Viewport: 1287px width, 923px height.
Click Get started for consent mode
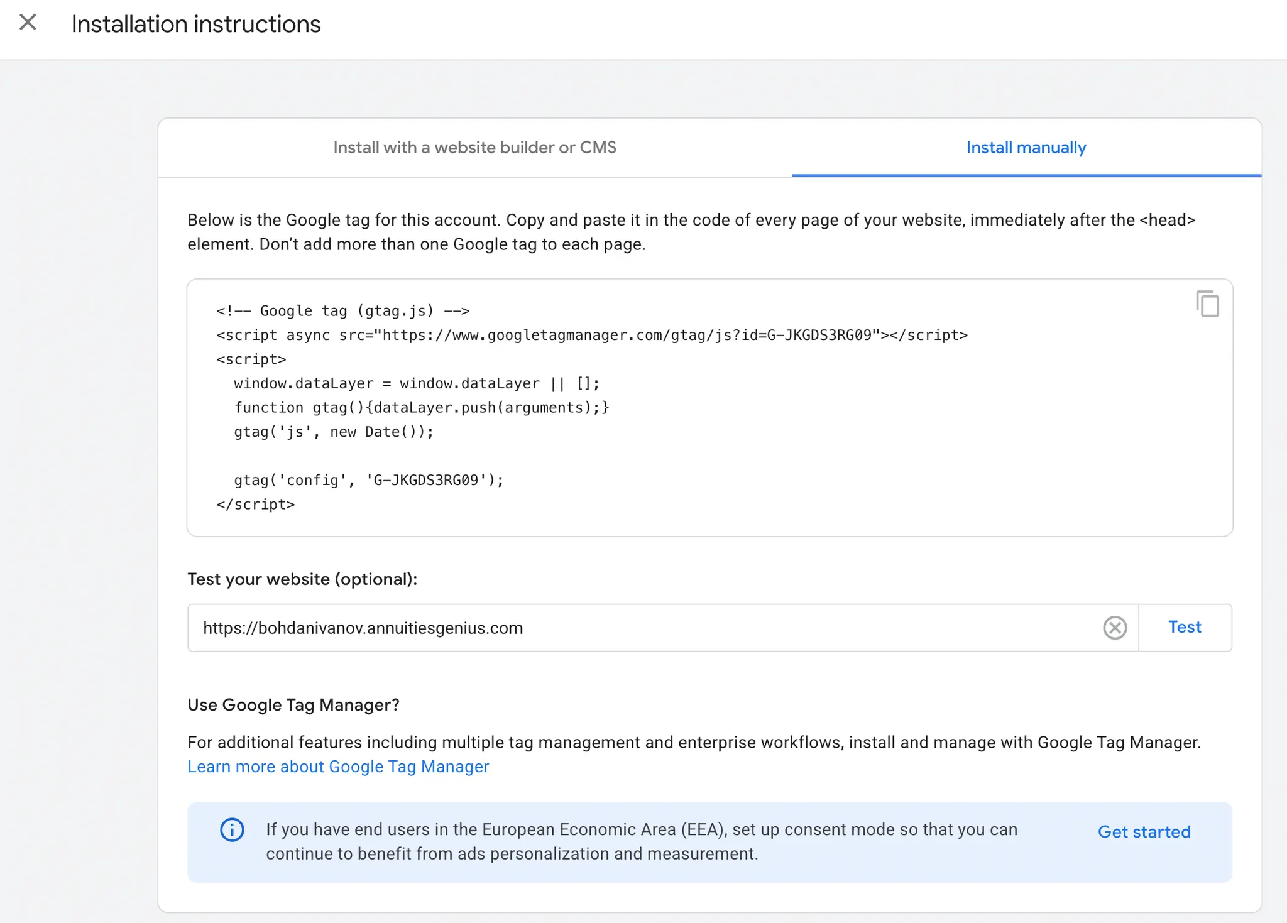pos(1144,832)
